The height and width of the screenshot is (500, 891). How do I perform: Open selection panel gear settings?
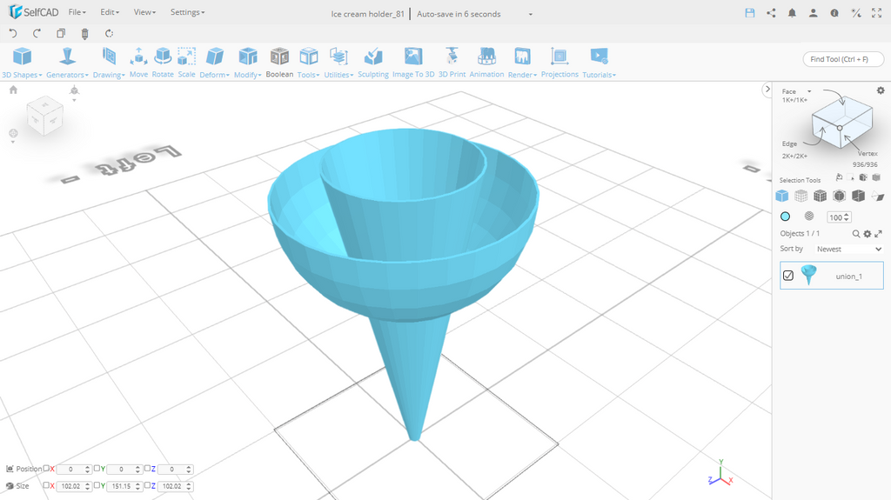click(881, 90)
